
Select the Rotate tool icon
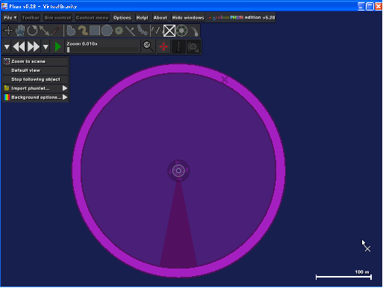point(32,31)
